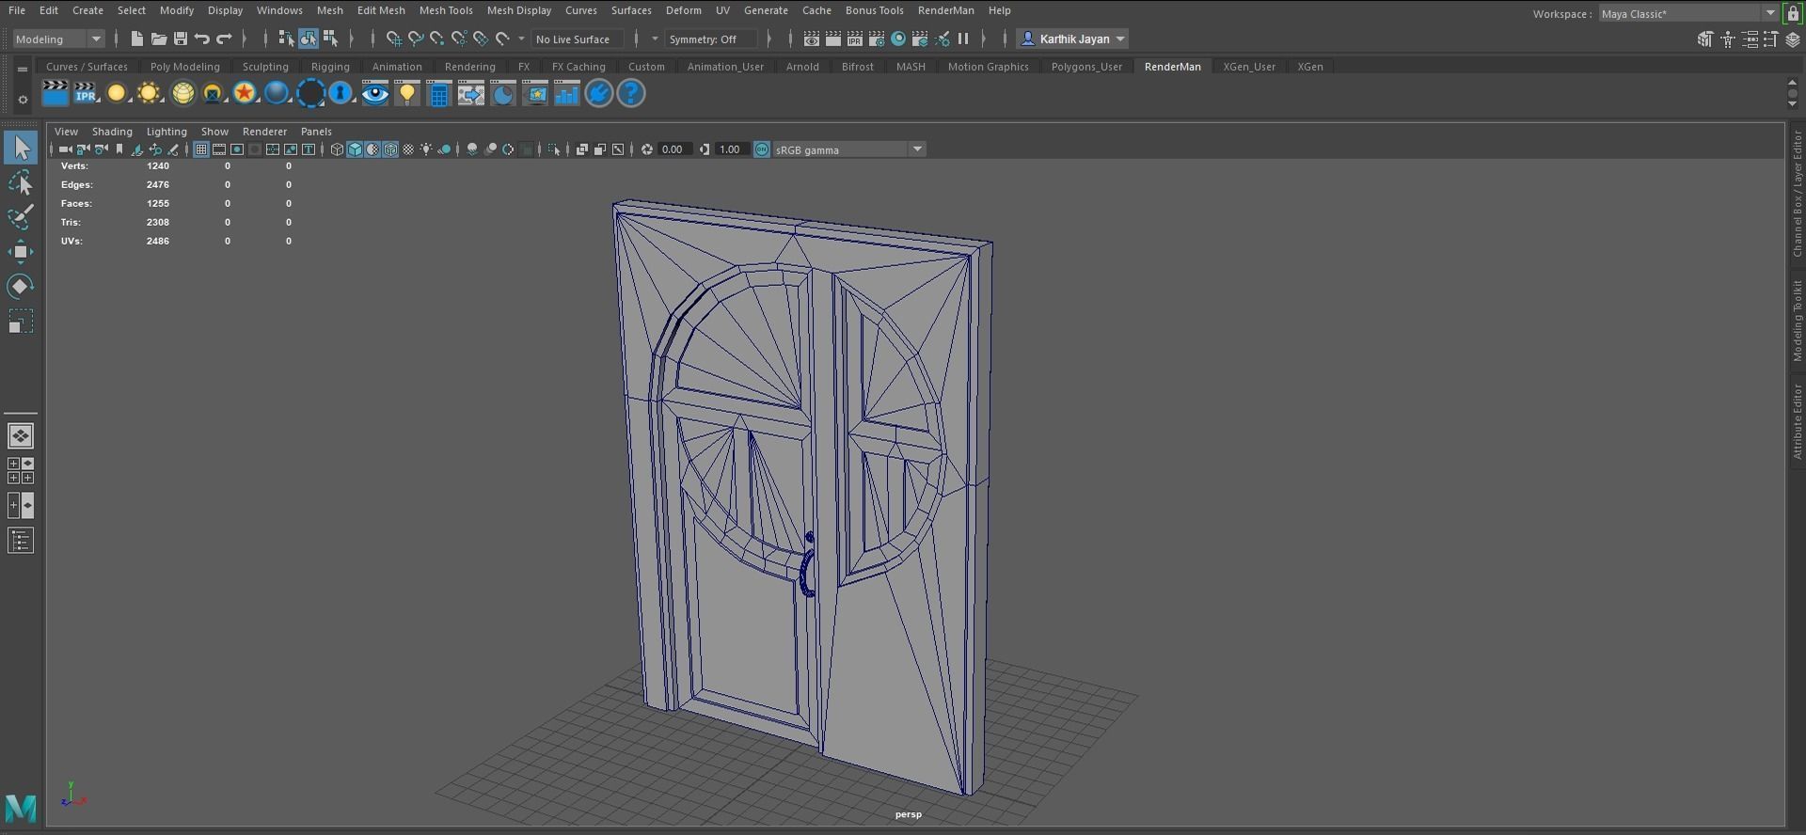Toggle use all lights in viewport
Screen dimensions: 1806x835
point(427,150)
